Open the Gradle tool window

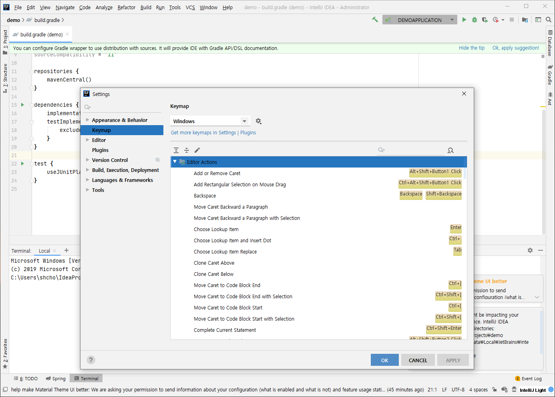pyautogui.click(x=550, y=75)
